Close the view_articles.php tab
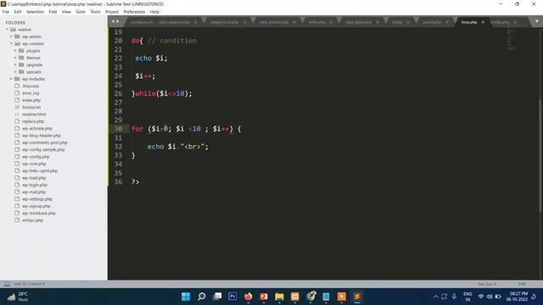543x305 pixels. (294, 22)
